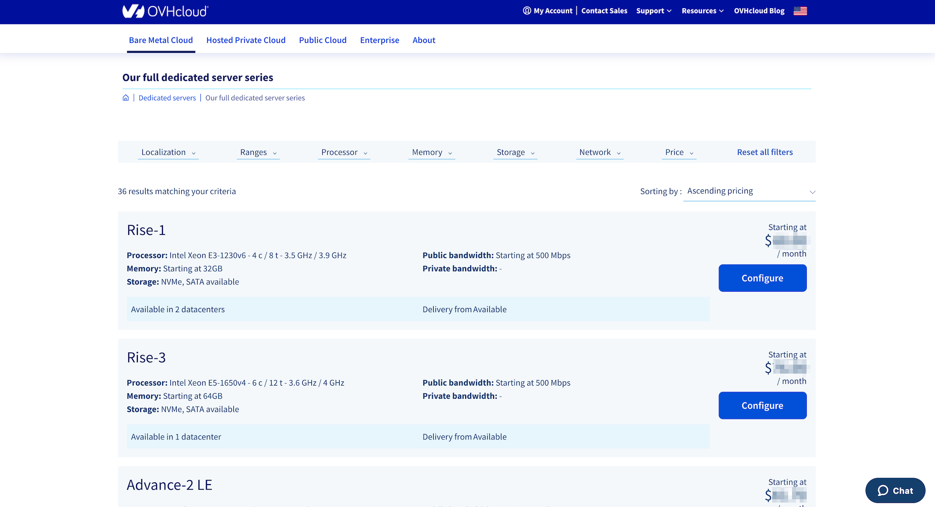Click Rise-1 'Memory: Starting at 32GB'
Screen dimensions: 935x507
[174, 269]
